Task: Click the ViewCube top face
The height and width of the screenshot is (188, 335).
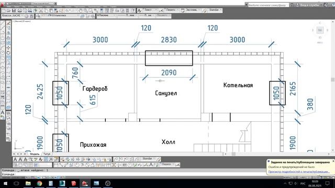Action: click(x=320, y=30)
